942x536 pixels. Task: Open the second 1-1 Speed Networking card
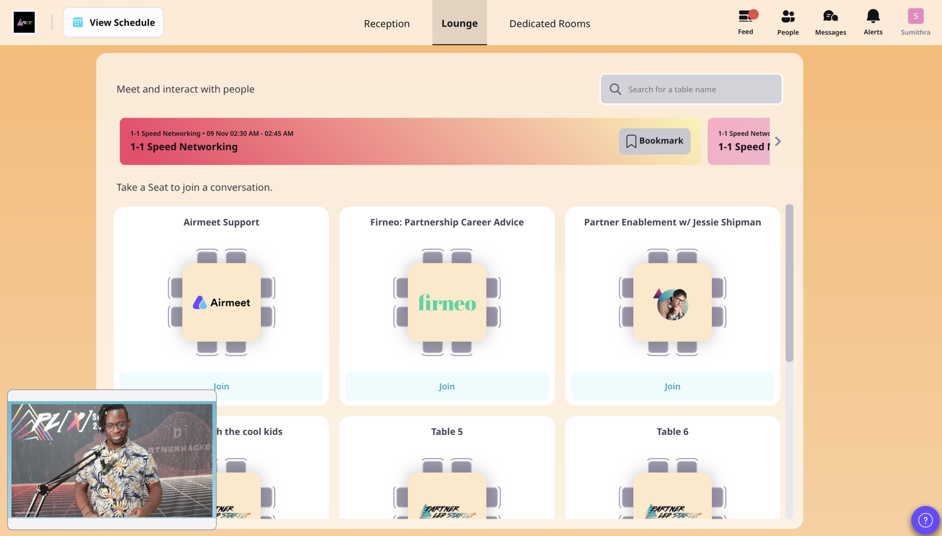coord(739,141)
